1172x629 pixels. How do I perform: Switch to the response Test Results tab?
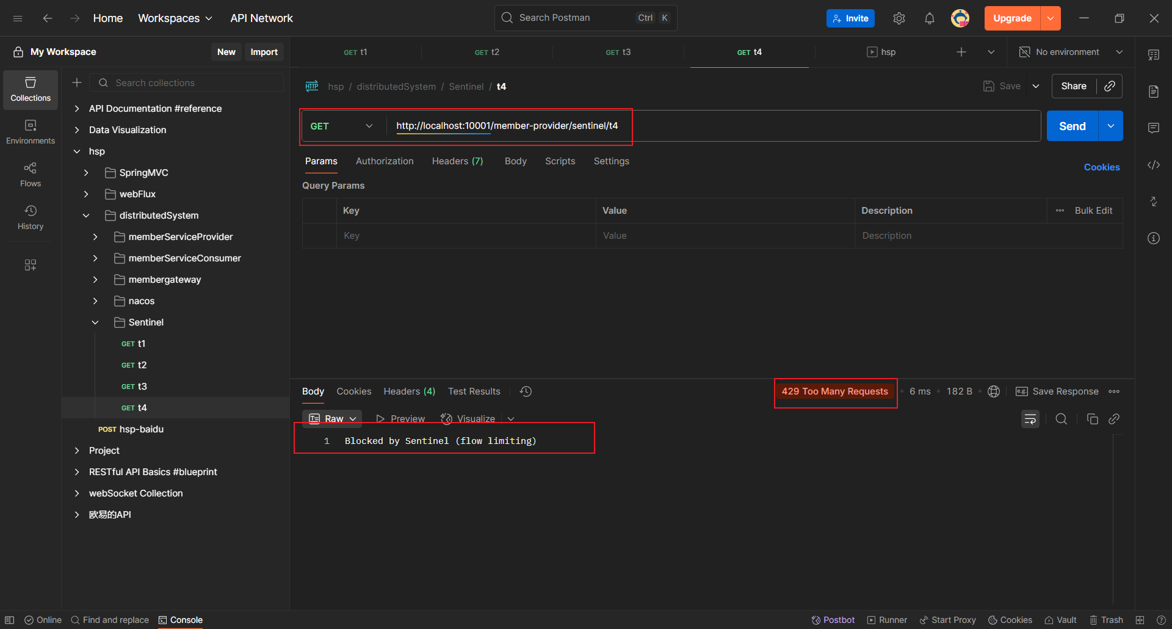(474, 391)
